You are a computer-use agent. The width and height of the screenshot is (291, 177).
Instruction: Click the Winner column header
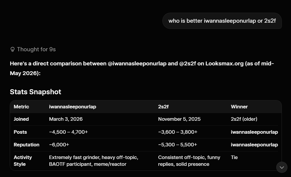[239, 107]
